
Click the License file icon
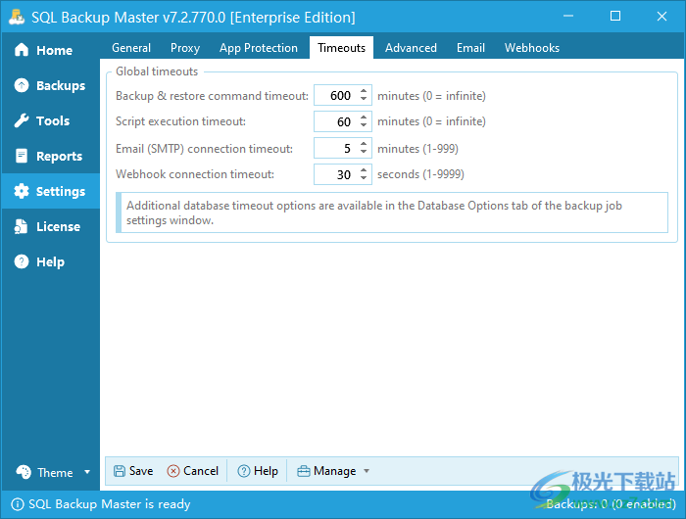(21, 226)
